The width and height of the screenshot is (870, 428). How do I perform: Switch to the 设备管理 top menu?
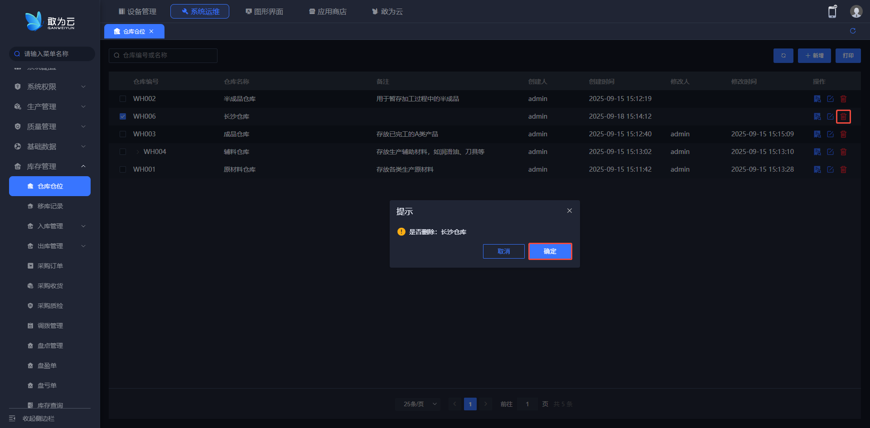(x=137, y=11)
